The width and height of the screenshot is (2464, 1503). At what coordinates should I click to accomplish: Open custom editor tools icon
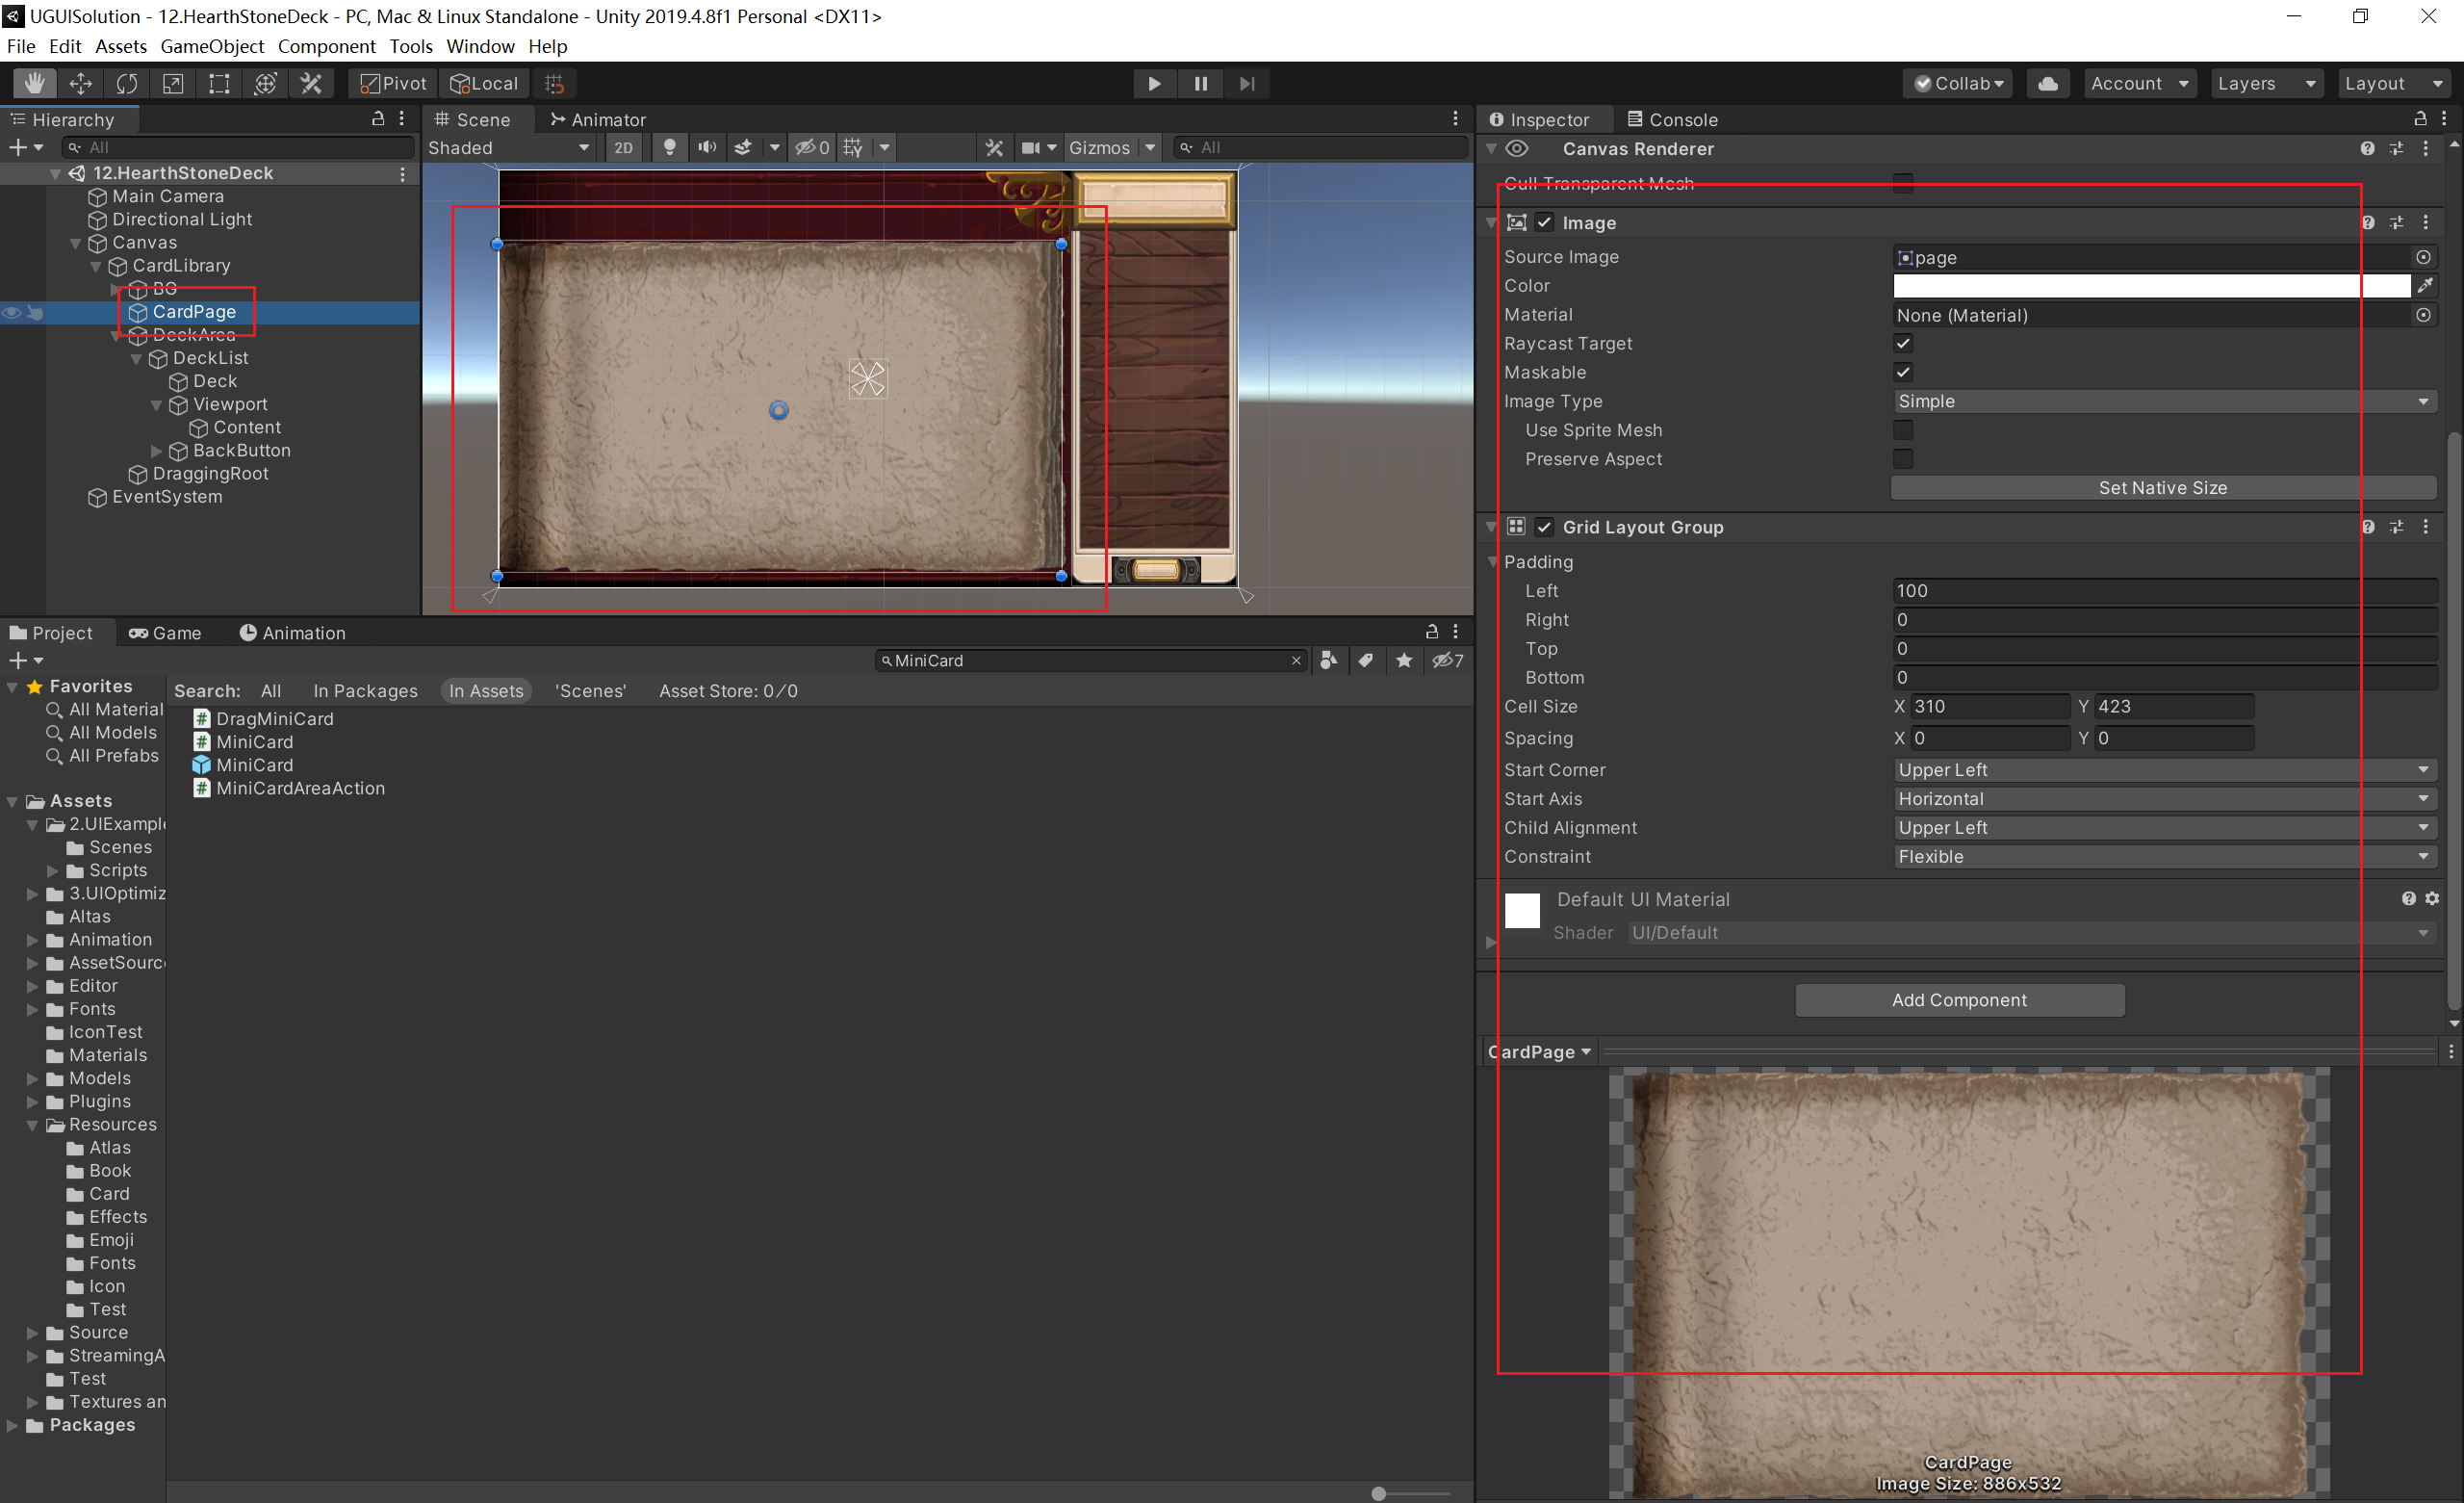pyautogui.click(x=311, y=83)
